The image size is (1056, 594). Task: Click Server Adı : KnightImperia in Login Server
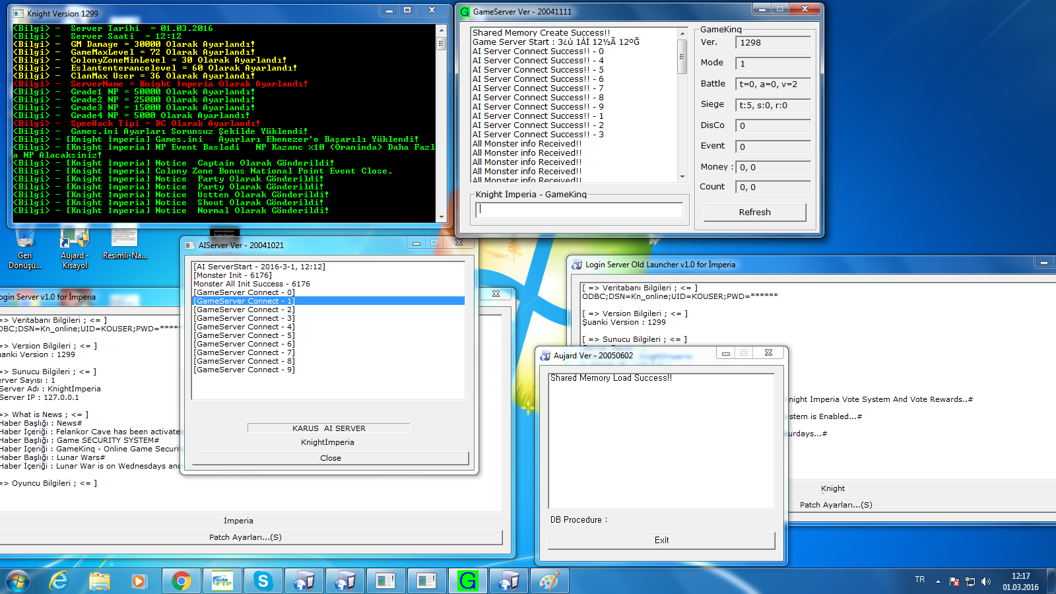coord(50,389)
